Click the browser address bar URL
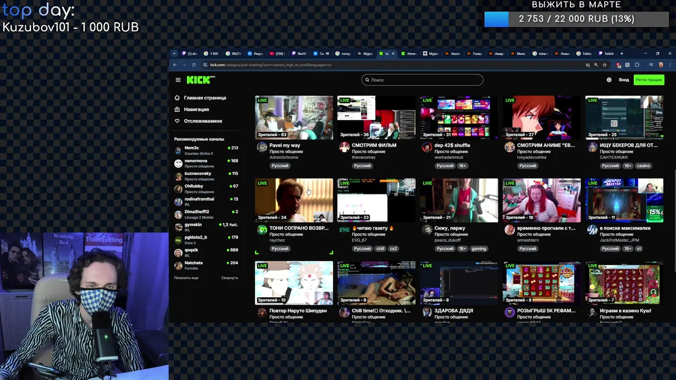This screenshot has width=676, height=380. (x=271, y=65)
